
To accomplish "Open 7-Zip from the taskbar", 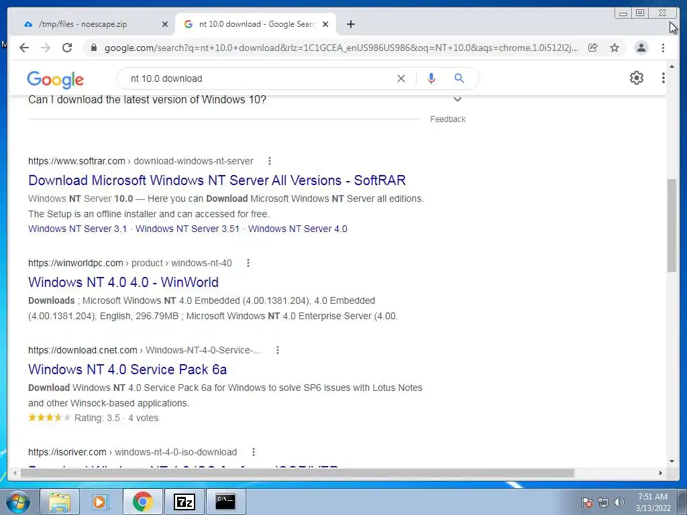I will [184, 502].
